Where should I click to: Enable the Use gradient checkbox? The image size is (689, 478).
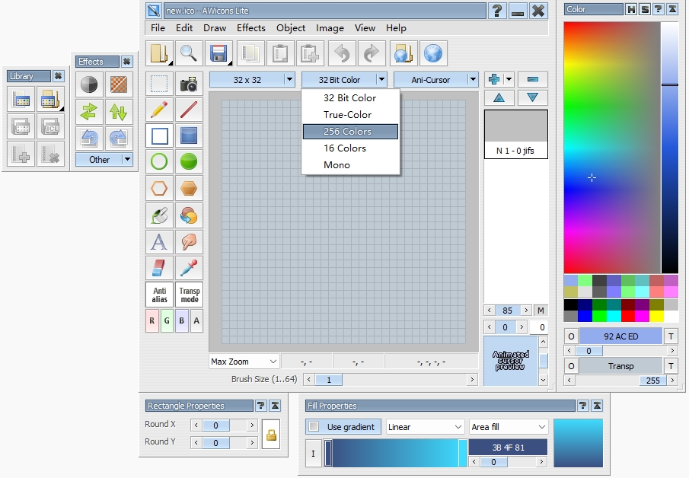click(x=314, y=426)
